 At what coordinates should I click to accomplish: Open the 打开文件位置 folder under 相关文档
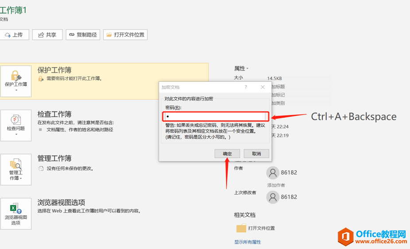pyautogui.click(x=262, y=228)
